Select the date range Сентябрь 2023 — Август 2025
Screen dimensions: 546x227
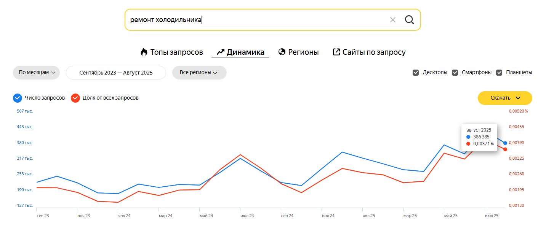click(x=116, y=73)
